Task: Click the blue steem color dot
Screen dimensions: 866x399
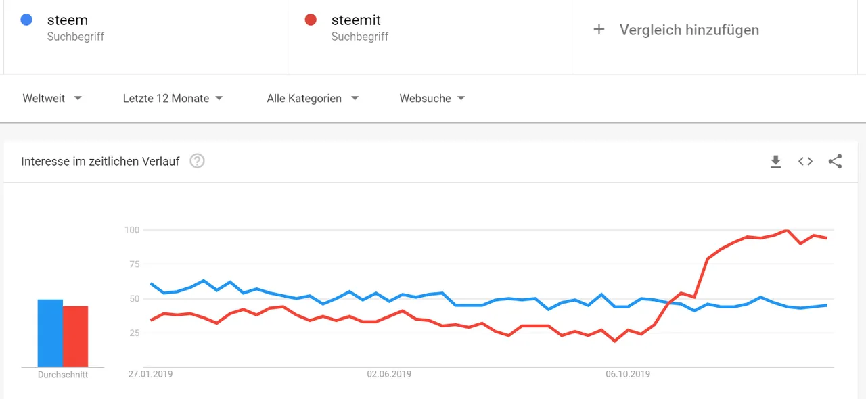Action: pyautogui.click(x=26, y=20)
